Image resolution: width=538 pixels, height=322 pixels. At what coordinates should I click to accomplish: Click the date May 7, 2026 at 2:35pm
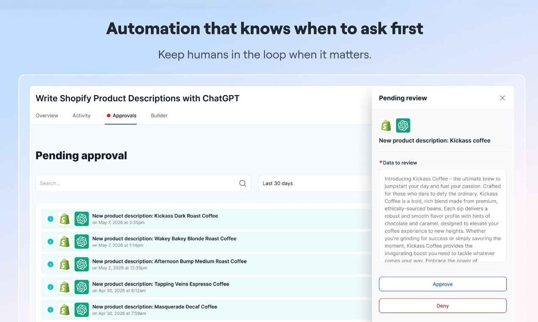click(x=119, y=223)
